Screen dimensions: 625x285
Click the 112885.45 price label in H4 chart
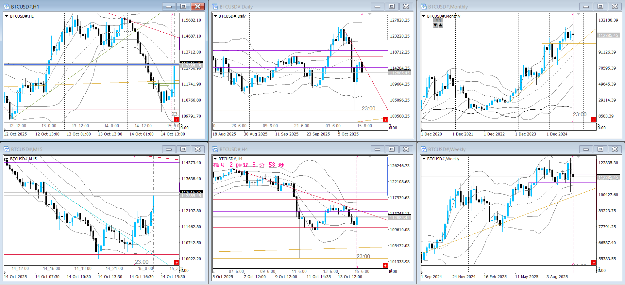[x=399, y=218]
